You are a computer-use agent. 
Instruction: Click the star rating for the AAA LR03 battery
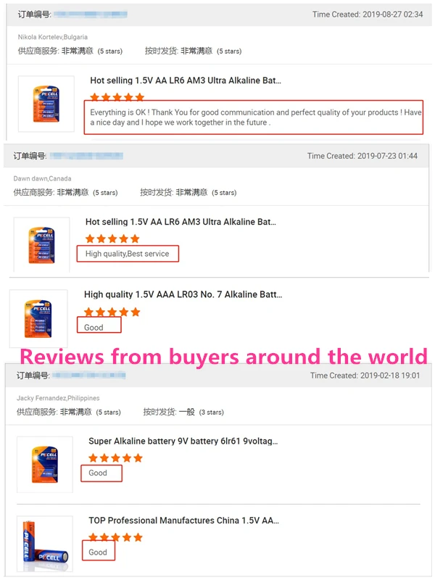[x=112, y=312]
